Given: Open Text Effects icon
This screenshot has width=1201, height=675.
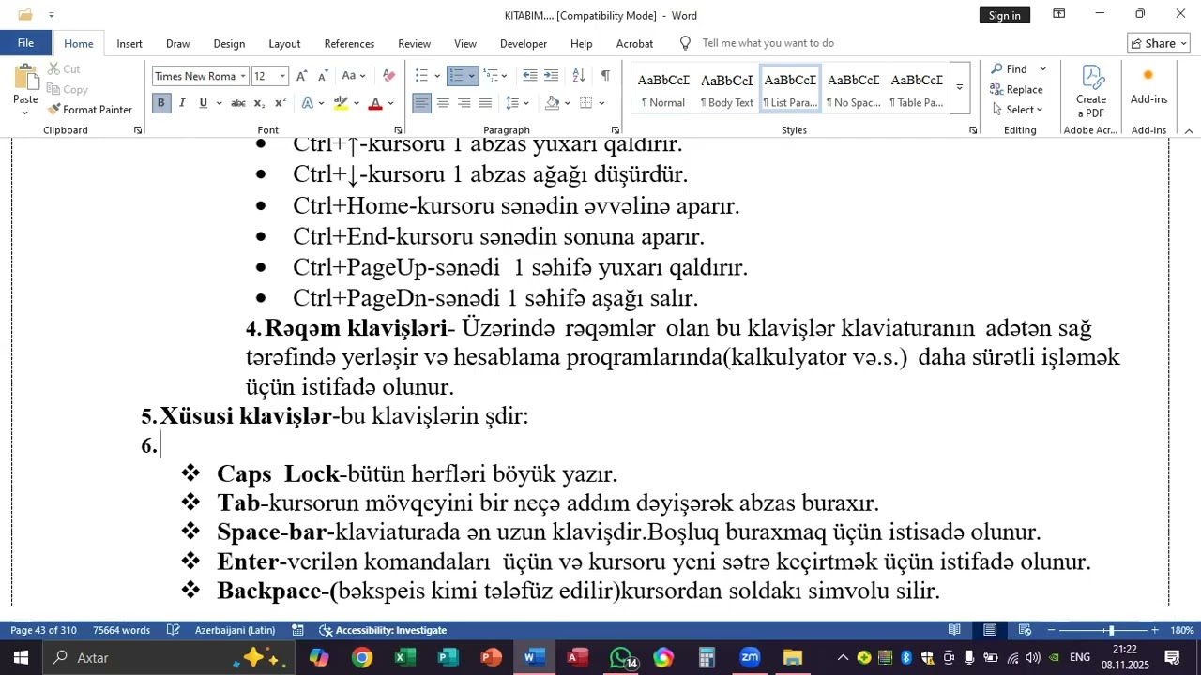Looking at the screenshot, I should [x=308, y=103].
